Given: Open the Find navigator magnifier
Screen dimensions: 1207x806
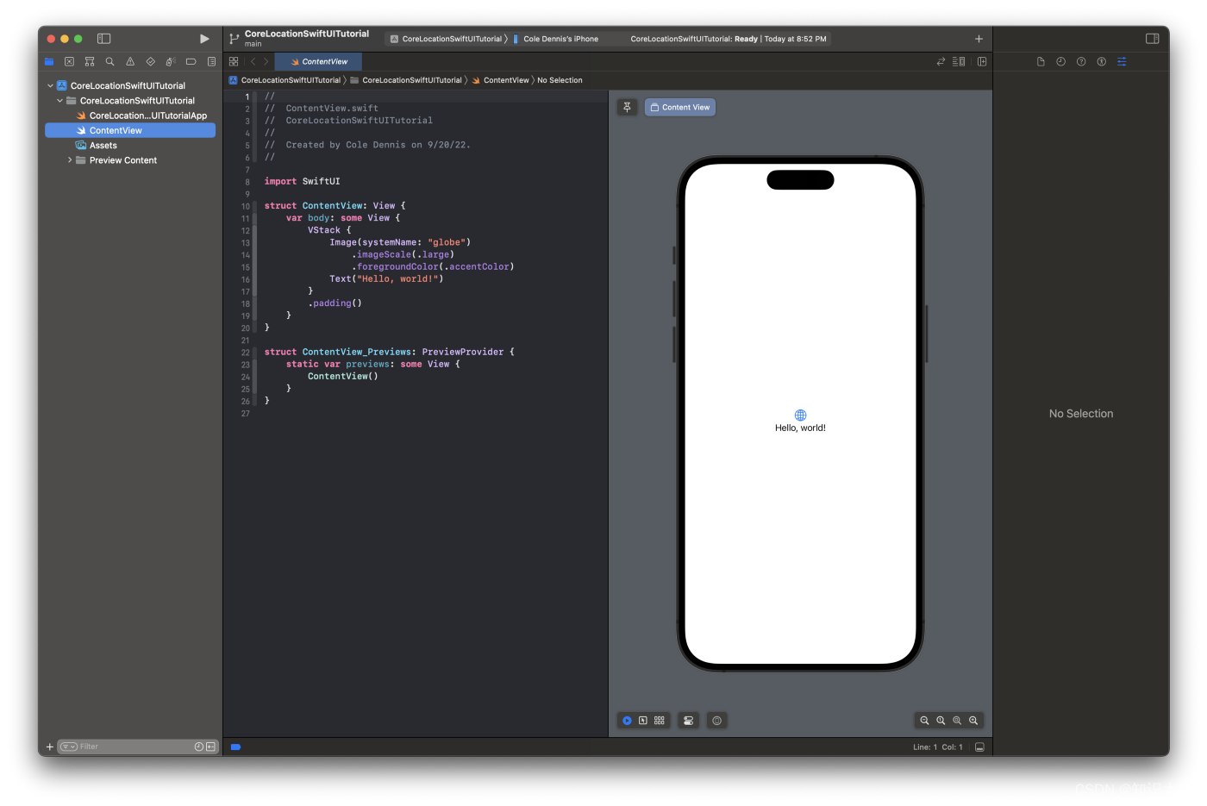Looking at the screenshot, I should click(109, 62).
